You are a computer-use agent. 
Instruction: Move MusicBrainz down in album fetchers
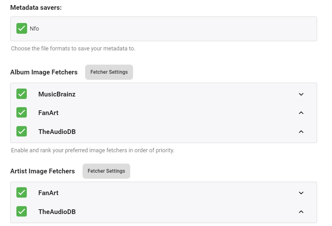pos(301,94)
